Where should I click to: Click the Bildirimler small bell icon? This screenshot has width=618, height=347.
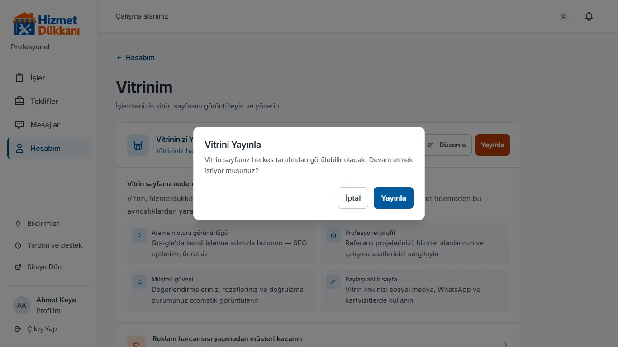click(x=18, y=224)
